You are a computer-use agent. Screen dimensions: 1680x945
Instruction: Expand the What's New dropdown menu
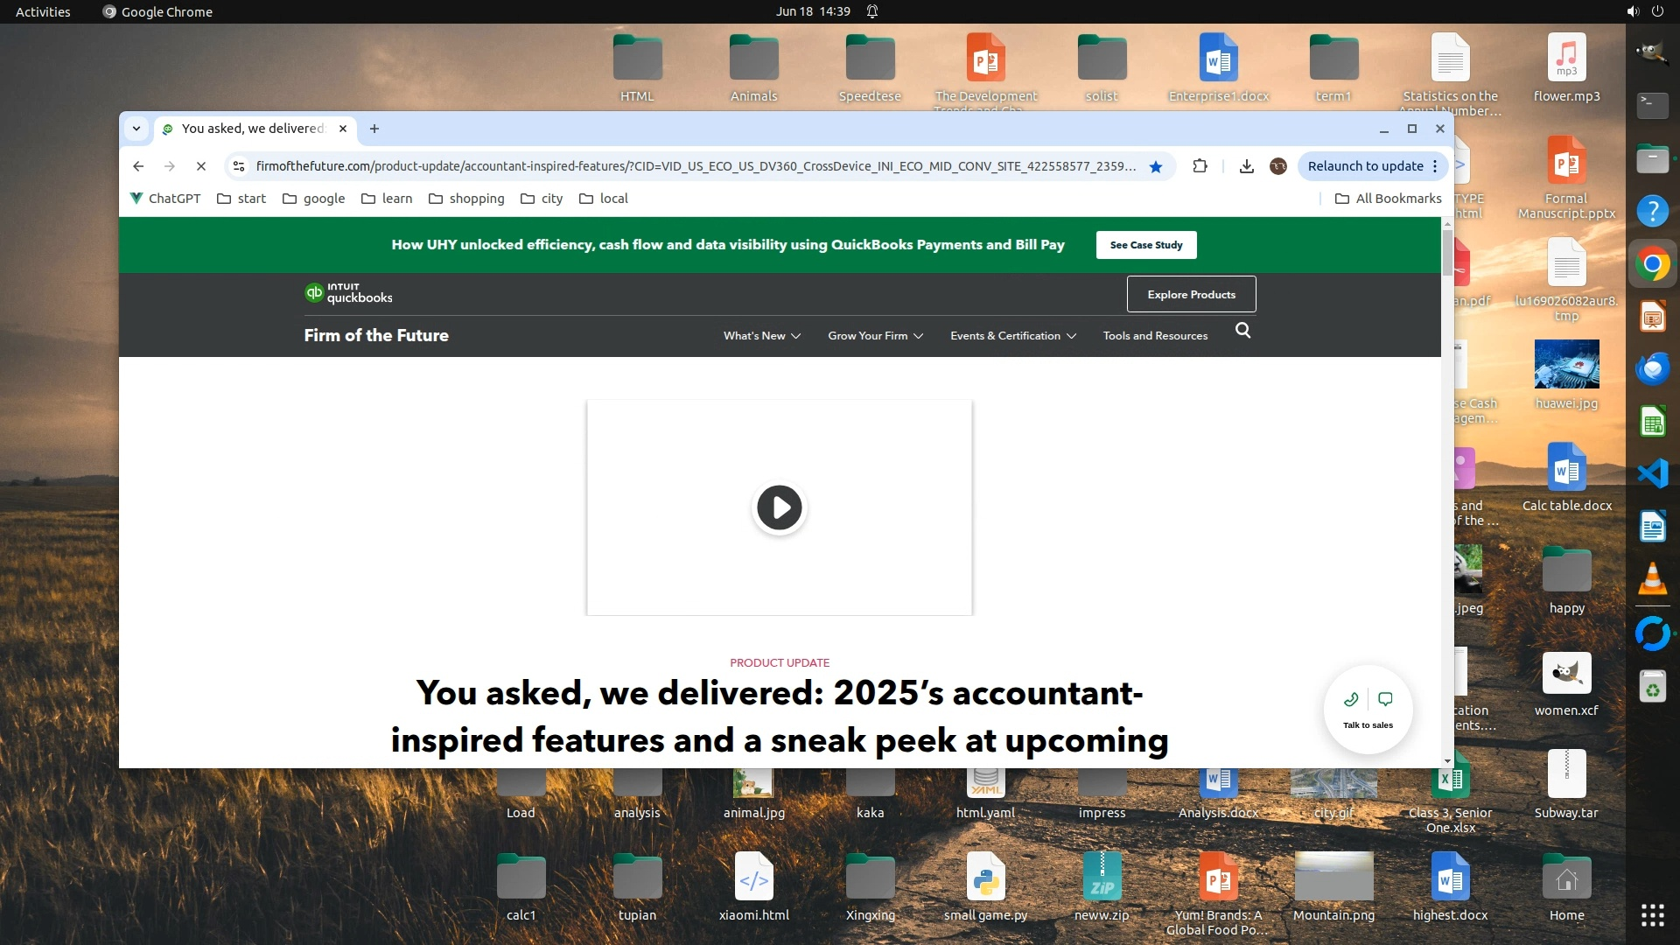coord(761,336)
